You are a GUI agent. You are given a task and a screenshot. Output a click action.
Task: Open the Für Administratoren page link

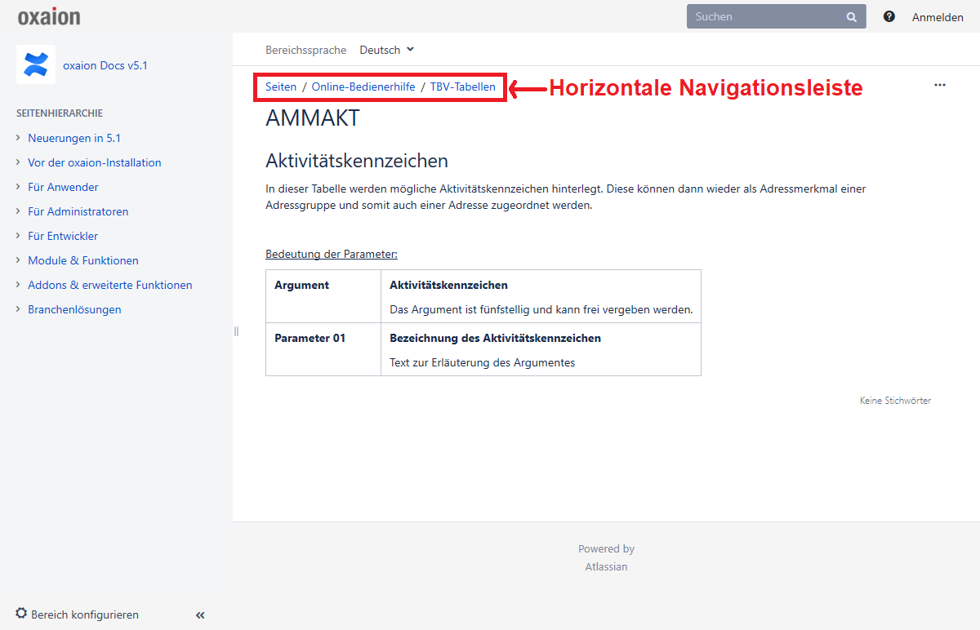78,211
